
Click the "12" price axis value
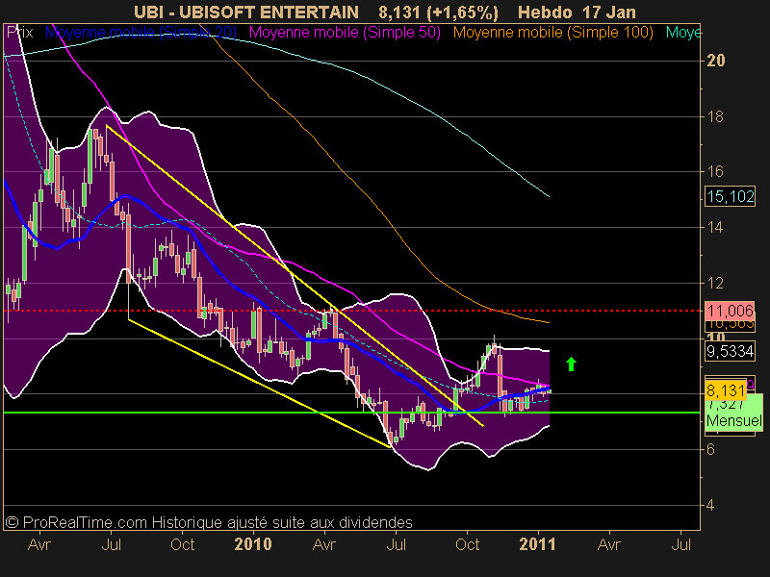(x=715, y=283)
